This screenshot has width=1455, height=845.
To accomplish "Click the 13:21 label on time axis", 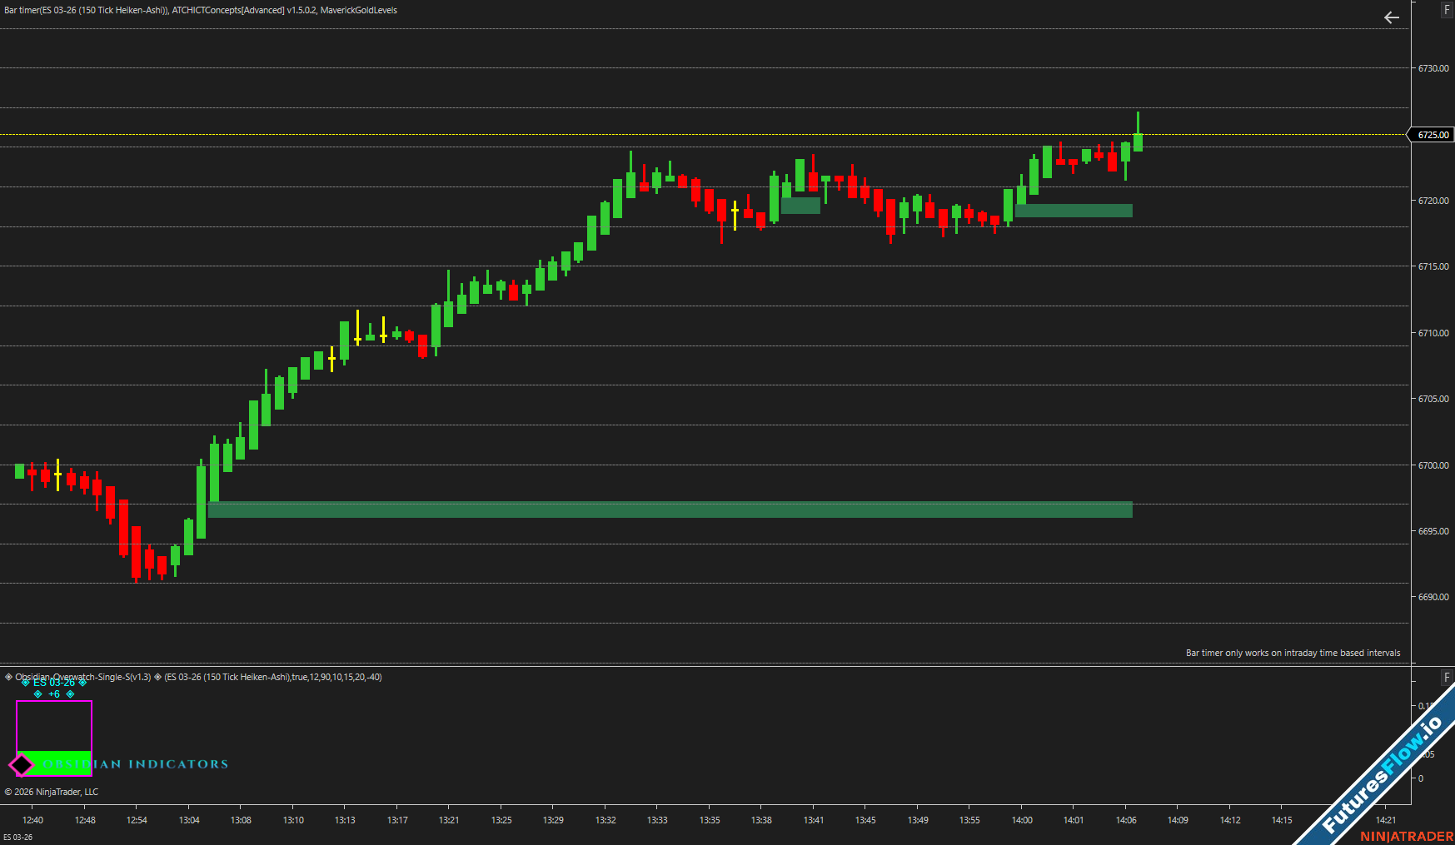I will coord(449,820).
